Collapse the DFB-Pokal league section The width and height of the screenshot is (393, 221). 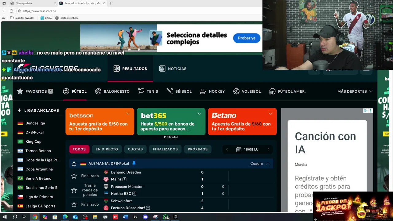268,164
